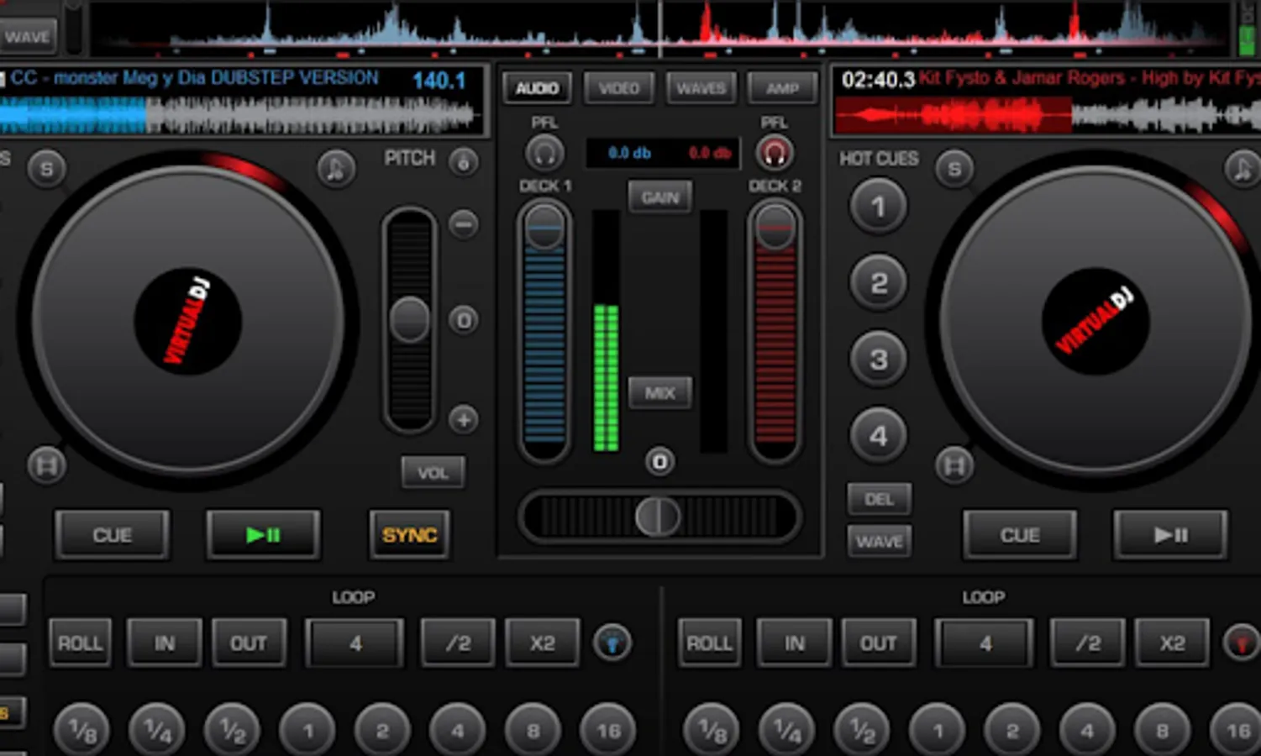Toggle play/pause on the right deck
The width and height of the screenshot is (1261, 756).
(x=1170, y=535)
